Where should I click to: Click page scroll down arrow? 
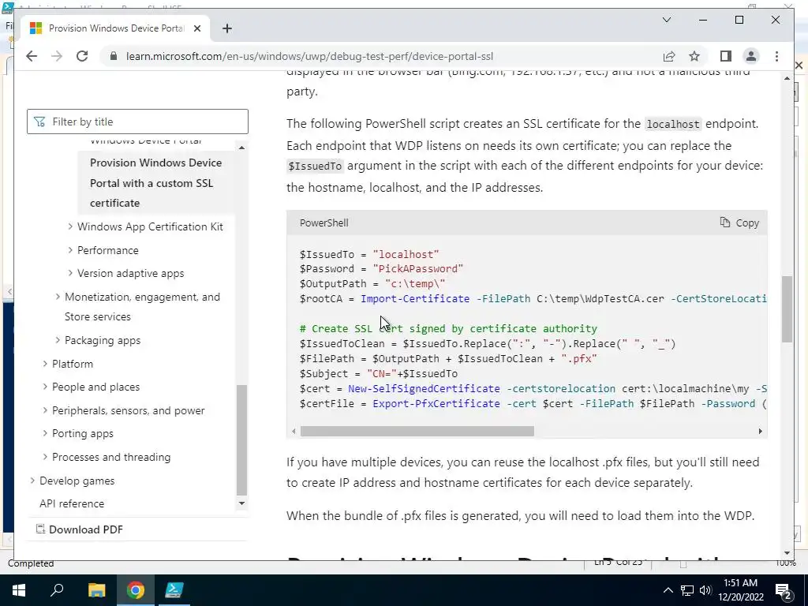(787, 553)
